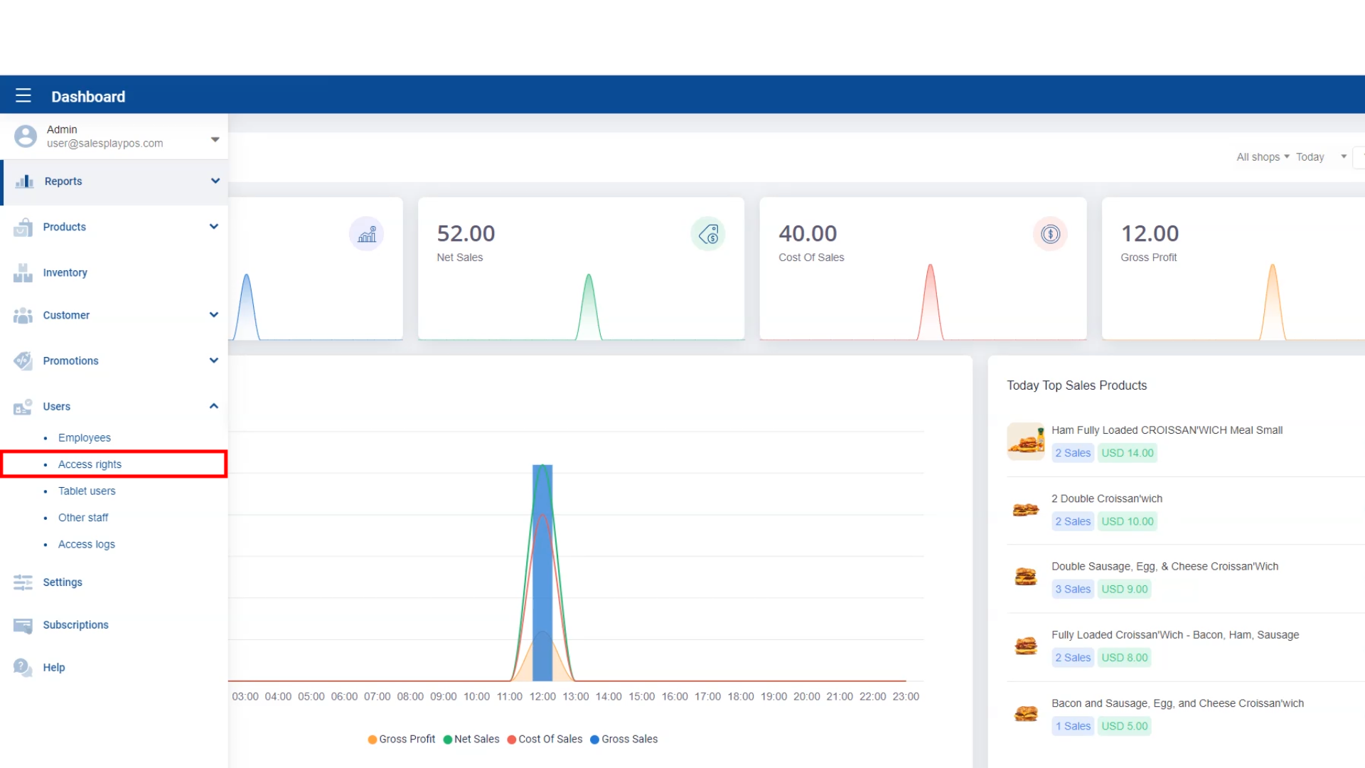Click the Net Sales tag icon
The height and width of the screenshot is (768, 1365).
tap(708, 234)
